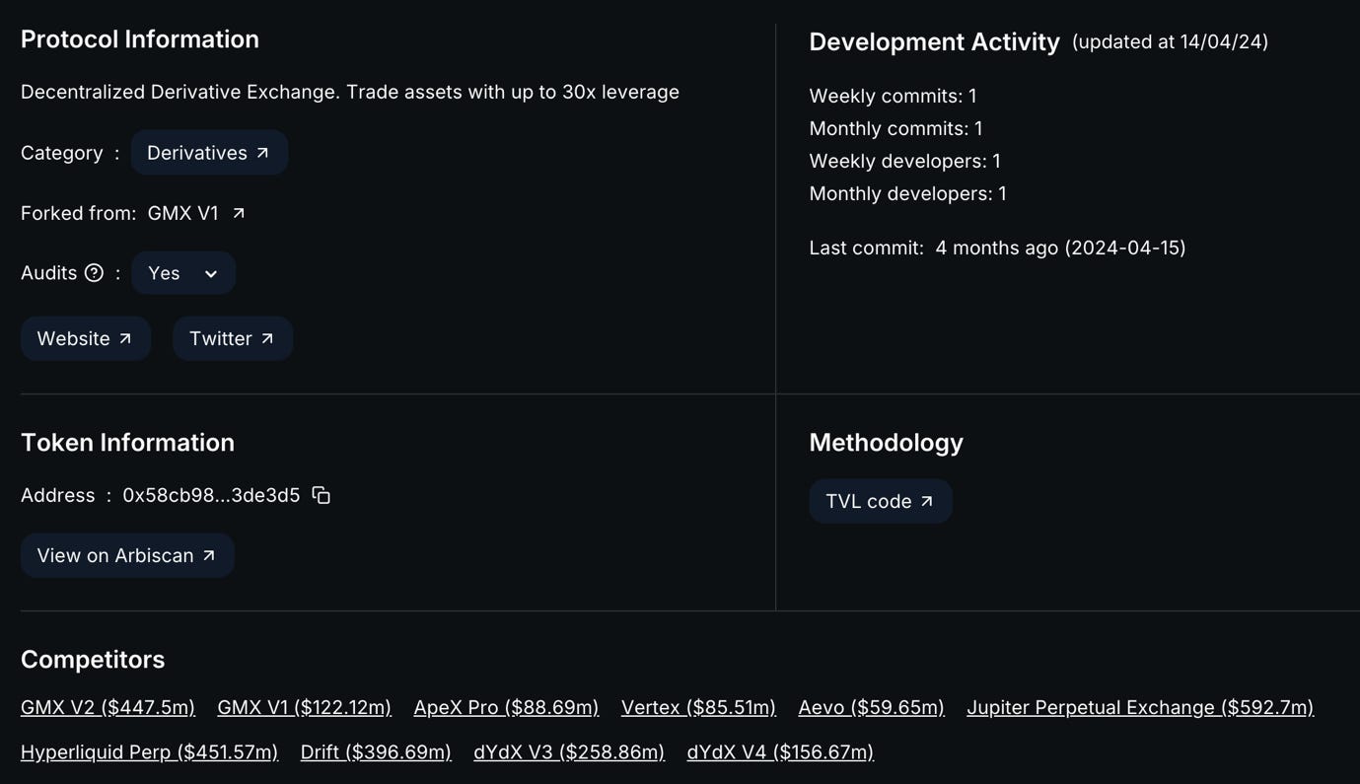Image resolution: width=1360 pixels, height=784 pixels.
Task: Click the Audits help question-mark icon
Action: (x=94, y=273)
